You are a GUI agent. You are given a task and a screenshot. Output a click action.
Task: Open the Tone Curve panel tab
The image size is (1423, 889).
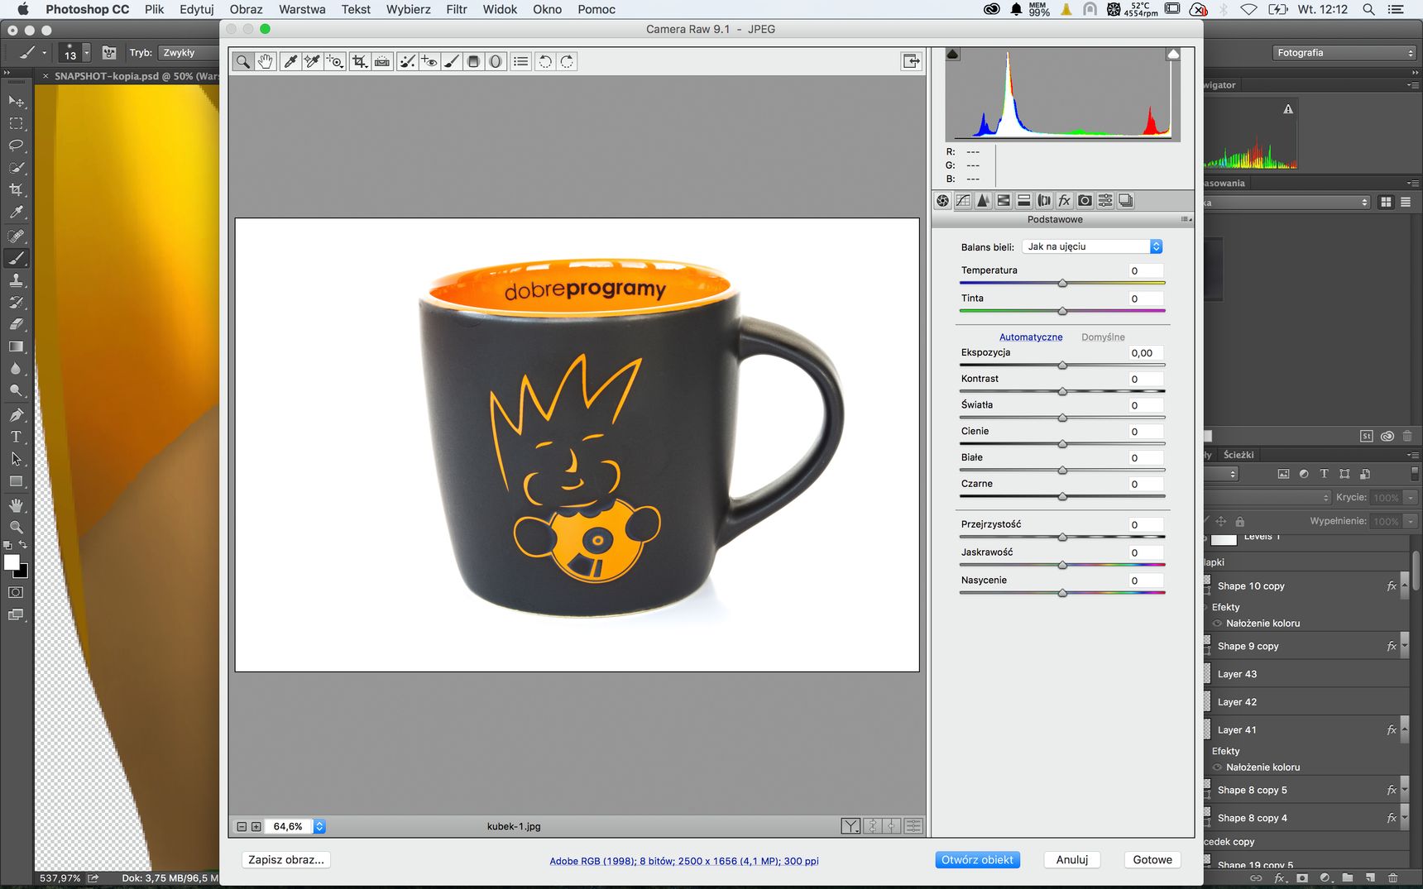tap(963, 200)
